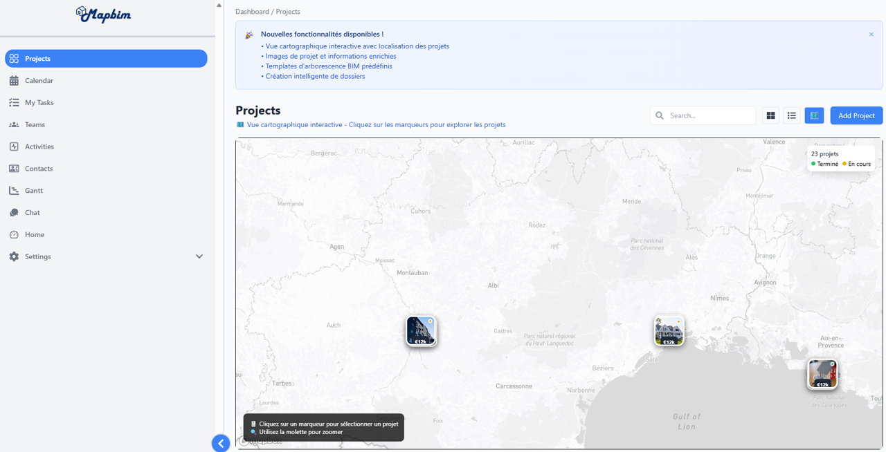Expand the Settings menu chevron
886x452 pixels.
tap(199, 256)
